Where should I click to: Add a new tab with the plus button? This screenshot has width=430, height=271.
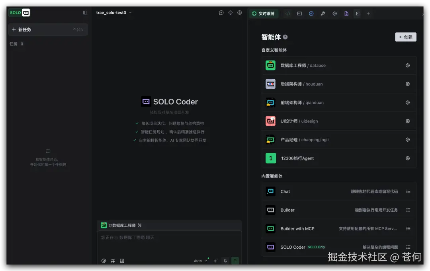pyautogui.click(x=368, y=13)
